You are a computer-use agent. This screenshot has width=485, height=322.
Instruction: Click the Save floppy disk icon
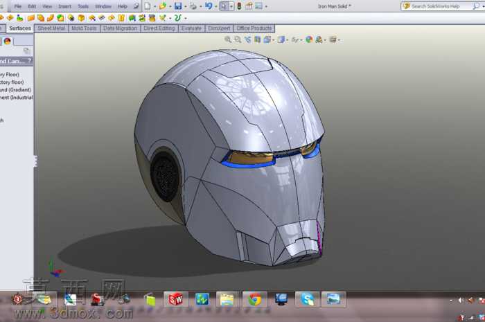coord(178,6)
